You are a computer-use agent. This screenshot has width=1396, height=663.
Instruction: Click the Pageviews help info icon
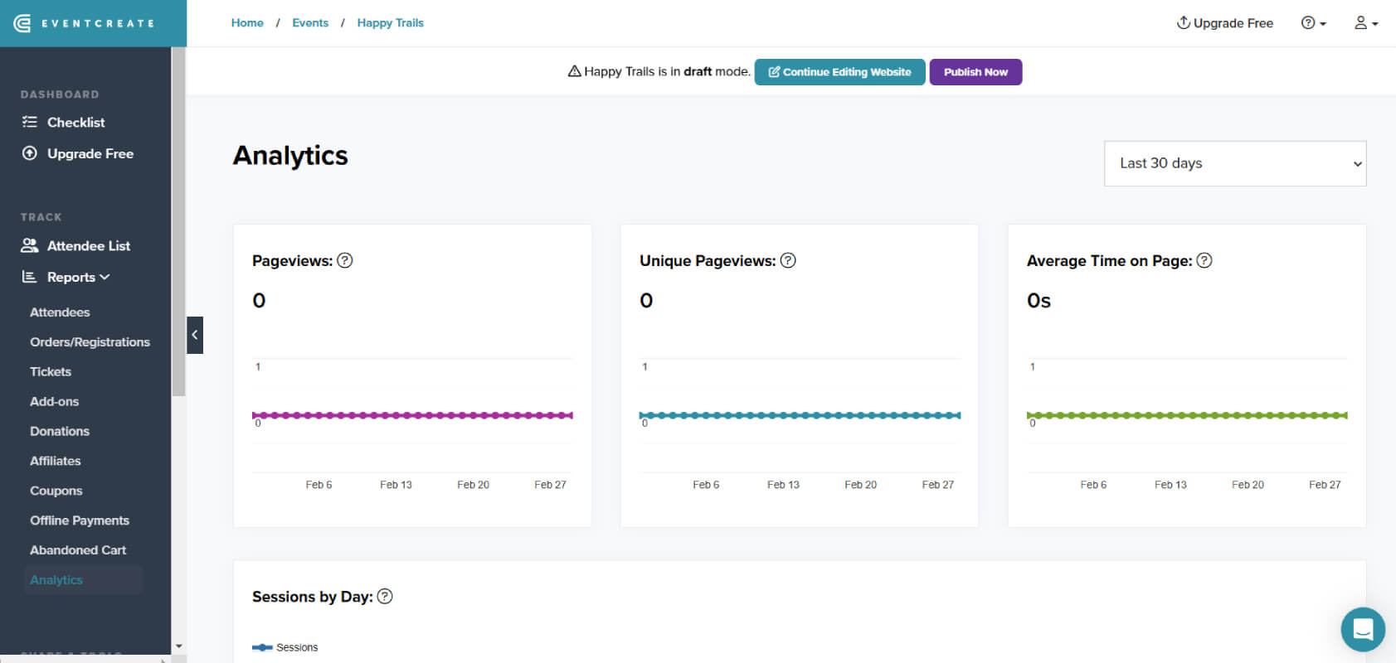(x=345, y=260)
